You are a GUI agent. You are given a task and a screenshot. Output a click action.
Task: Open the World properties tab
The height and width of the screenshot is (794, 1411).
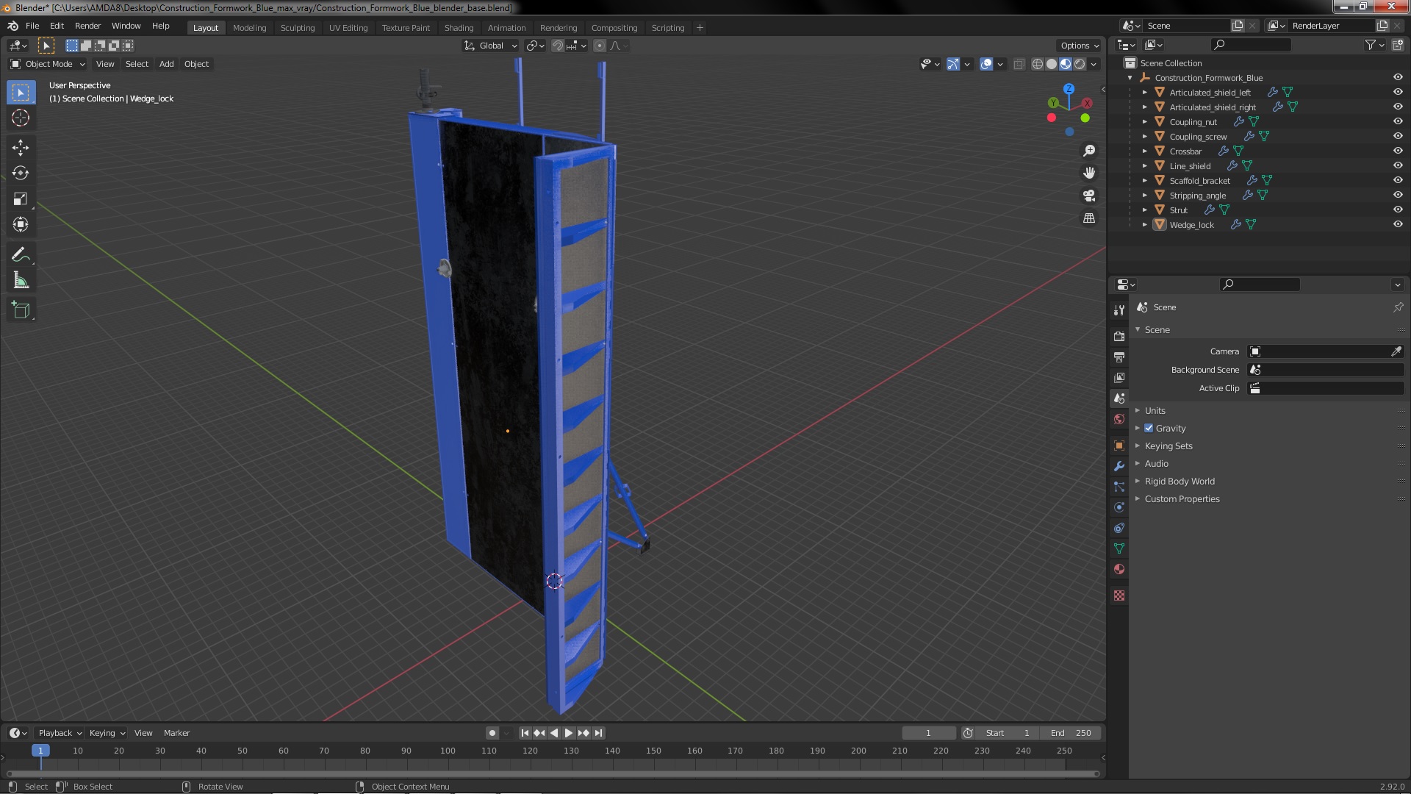[1119, 419]
